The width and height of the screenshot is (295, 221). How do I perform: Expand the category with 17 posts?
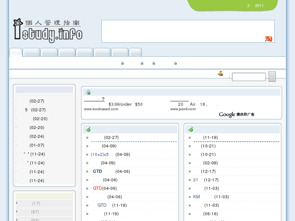[36, 204]
